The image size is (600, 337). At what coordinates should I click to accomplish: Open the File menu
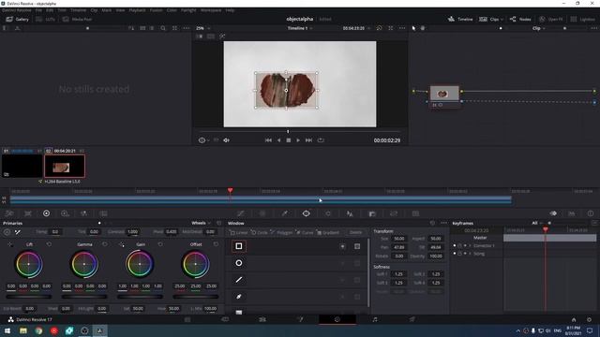38,10
